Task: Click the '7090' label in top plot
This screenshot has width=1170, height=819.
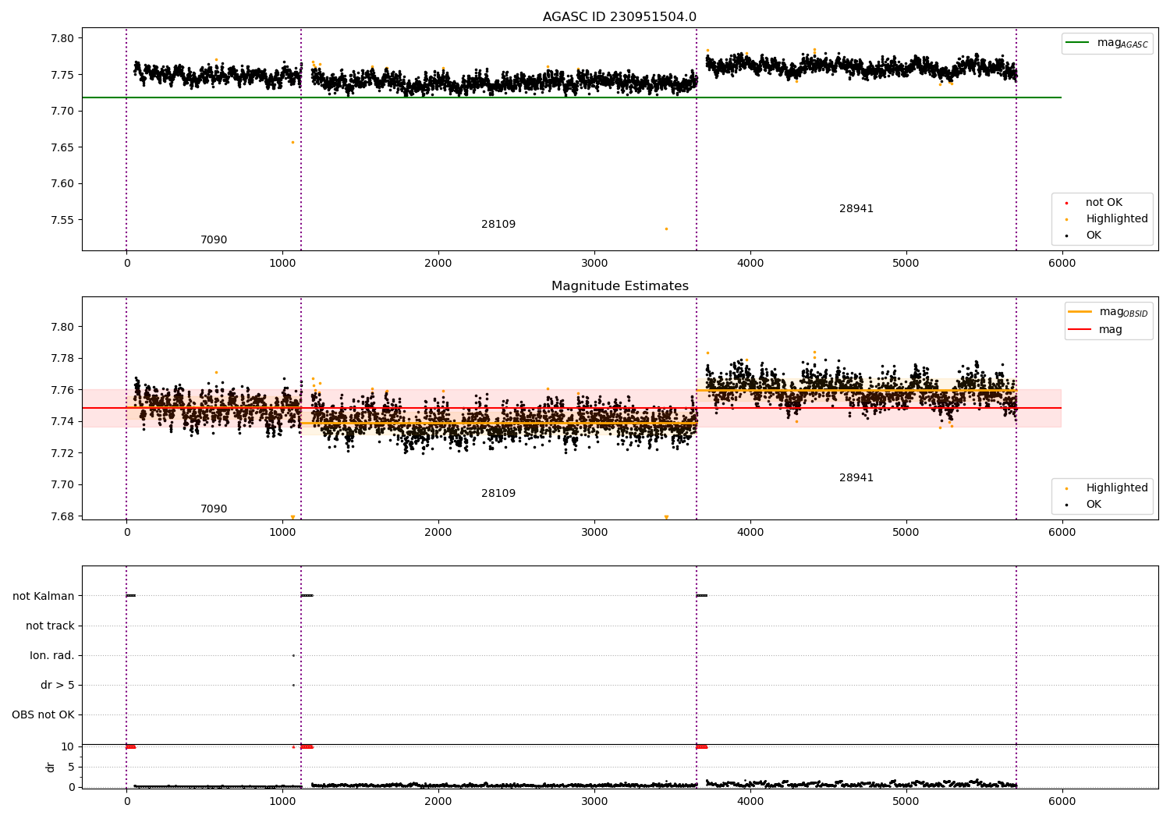Action: [214, 240]
